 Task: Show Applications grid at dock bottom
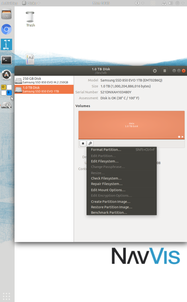click(x=6, y=296)
